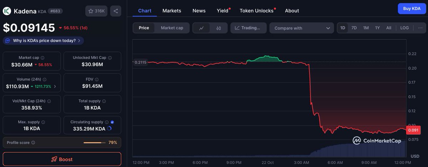This screenshot has height=167, width=428.
Task: Click the share icon next to watchlist
Action: point(116,11)
